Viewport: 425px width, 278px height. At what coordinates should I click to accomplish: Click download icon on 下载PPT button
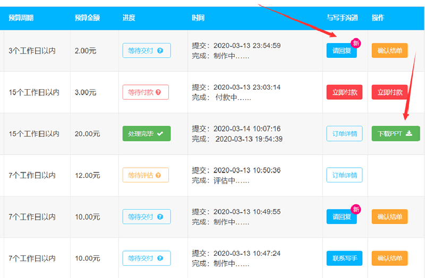point(409,133)
